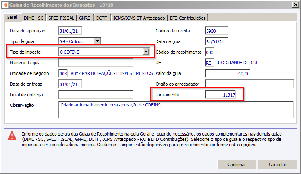The width and height of the screenshot is (301, 174).
Task: Select the Tipo da guia combo box showing 99 - Outros
Action: (x=80, y=41)
